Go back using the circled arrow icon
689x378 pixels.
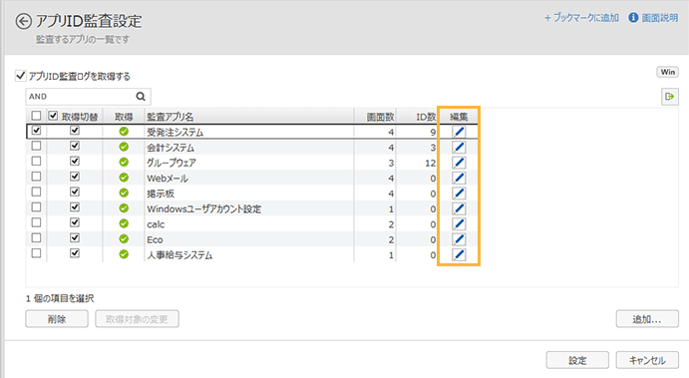[24, 21]
